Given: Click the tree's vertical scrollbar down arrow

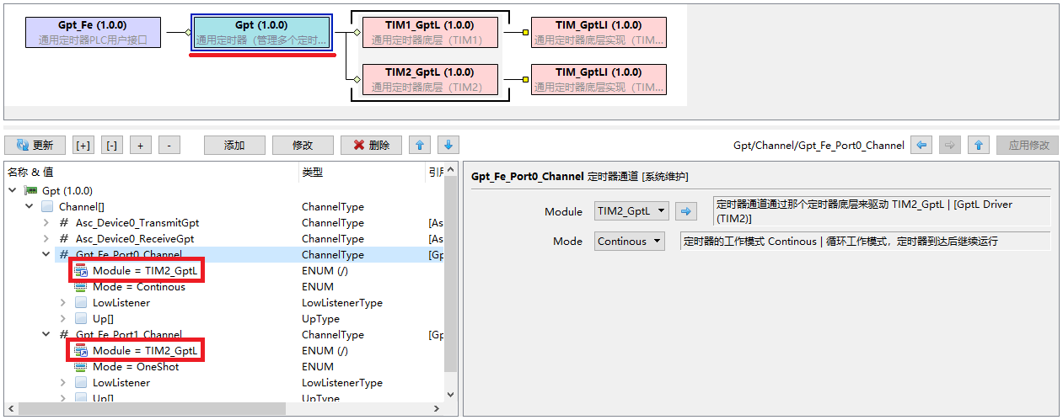Looking at the screenshot, I should [450, 394].
